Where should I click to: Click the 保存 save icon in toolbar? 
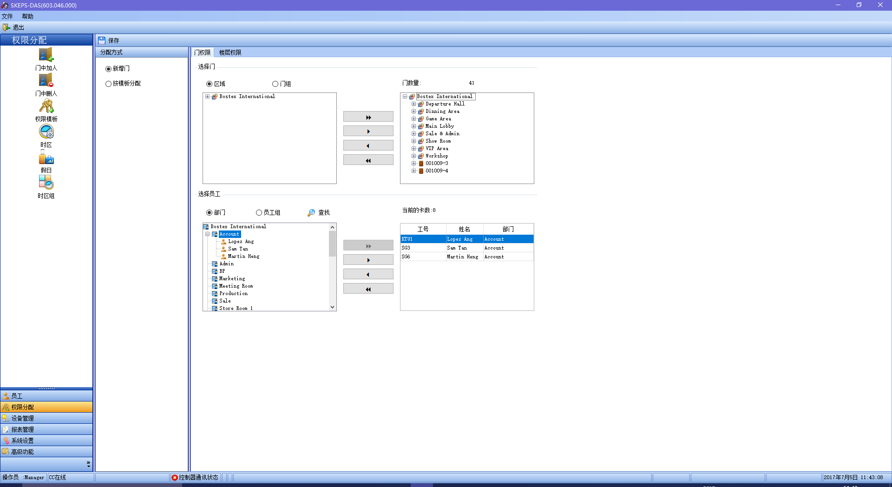click(102, 40)
